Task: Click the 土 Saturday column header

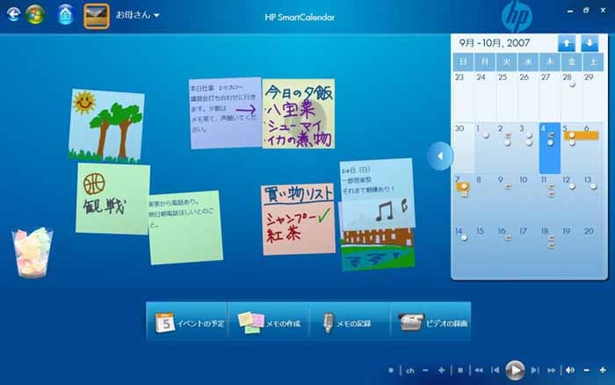Action: (593, 62)
